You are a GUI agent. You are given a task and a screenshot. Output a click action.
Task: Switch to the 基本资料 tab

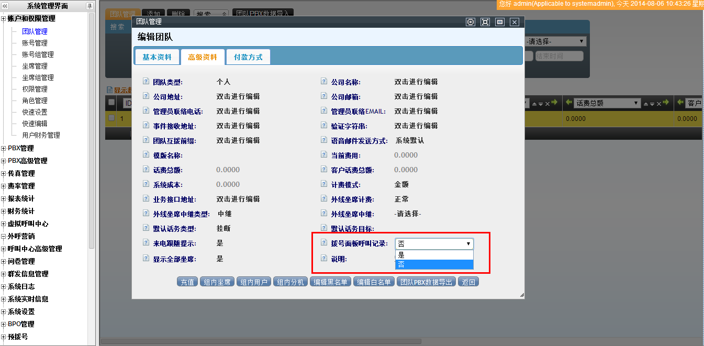click(x=157, y=57)
